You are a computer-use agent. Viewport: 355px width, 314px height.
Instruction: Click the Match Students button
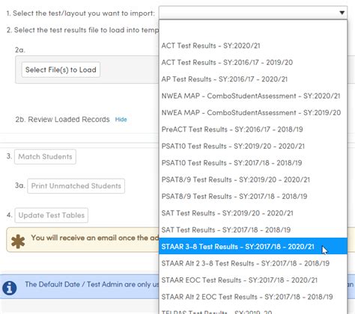point(45,157)
